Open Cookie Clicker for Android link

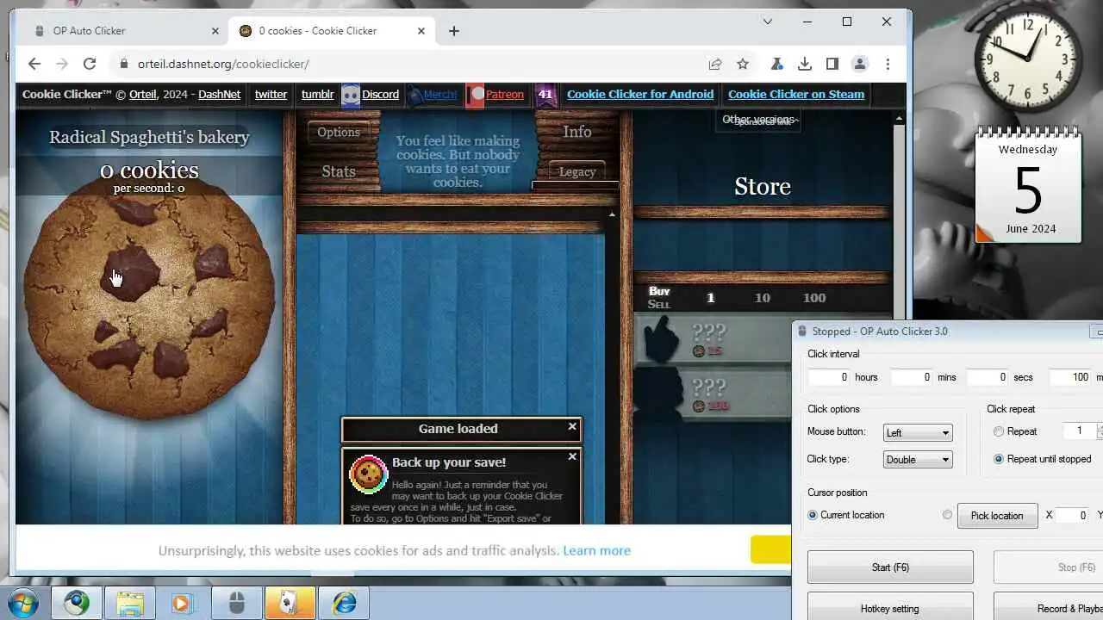coord(640,95)
